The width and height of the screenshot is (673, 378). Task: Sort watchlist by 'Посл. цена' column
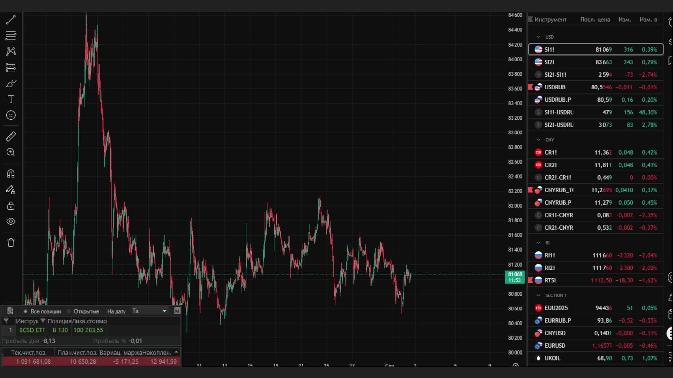[x=595, y=20]
